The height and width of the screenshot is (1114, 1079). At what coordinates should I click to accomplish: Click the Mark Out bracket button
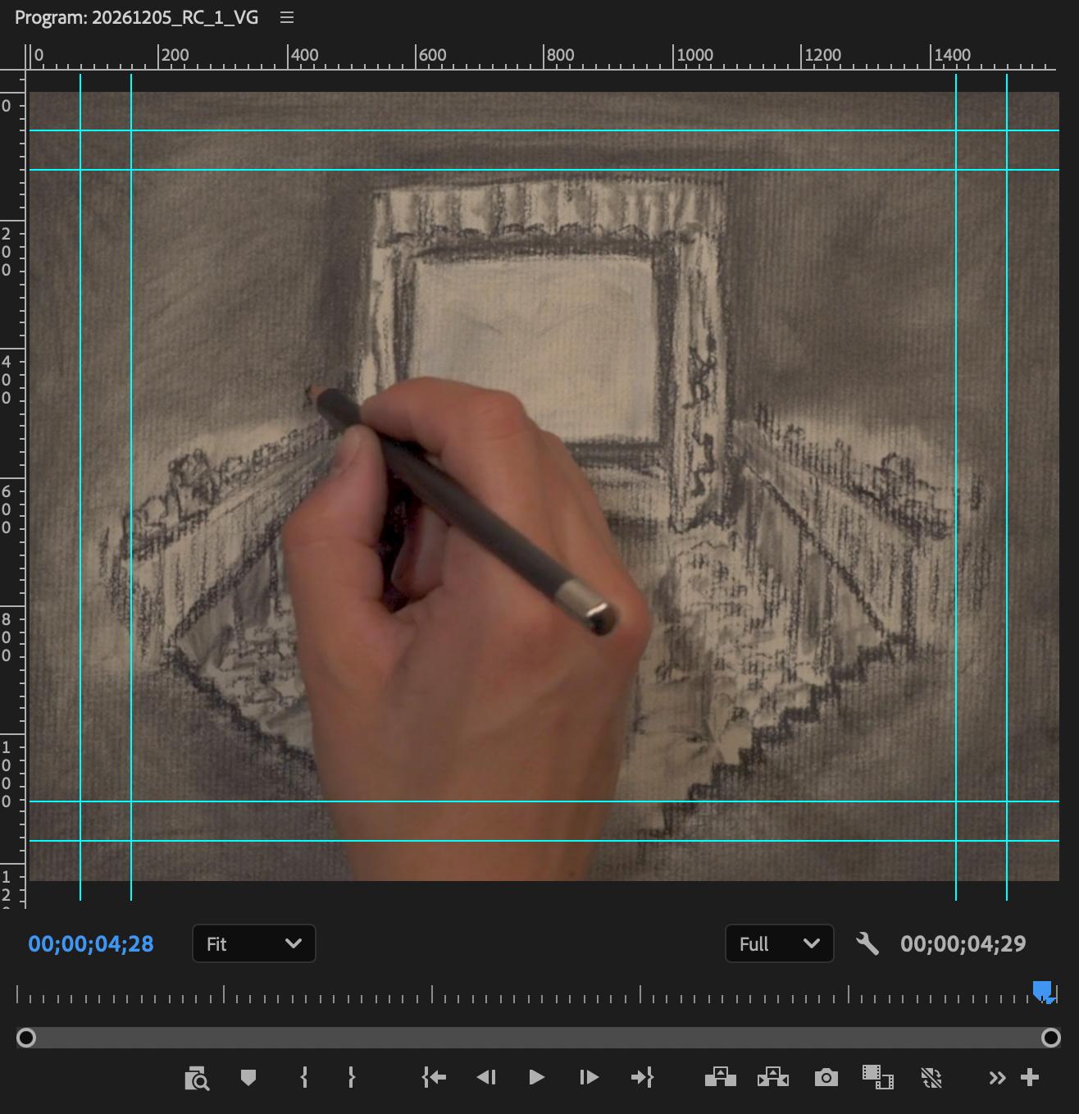coord(352,1077)
